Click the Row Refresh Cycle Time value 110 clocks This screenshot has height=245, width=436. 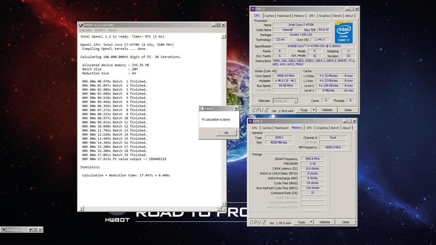[x=313, y=188]
